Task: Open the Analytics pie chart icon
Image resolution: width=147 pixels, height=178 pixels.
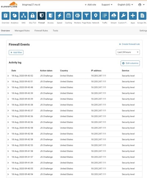Action: pos(15,16)
